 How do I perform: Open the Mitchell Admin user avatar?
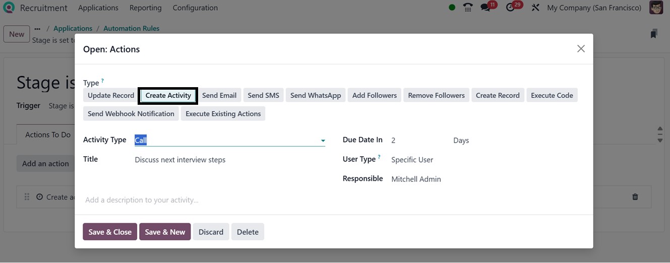(656, 8)
